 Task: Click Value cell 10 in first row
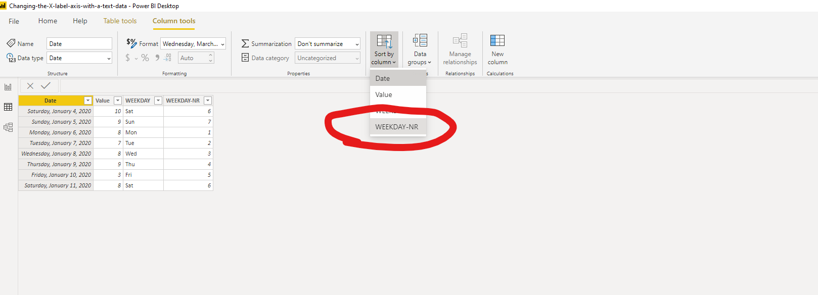[x=108, y=111]
